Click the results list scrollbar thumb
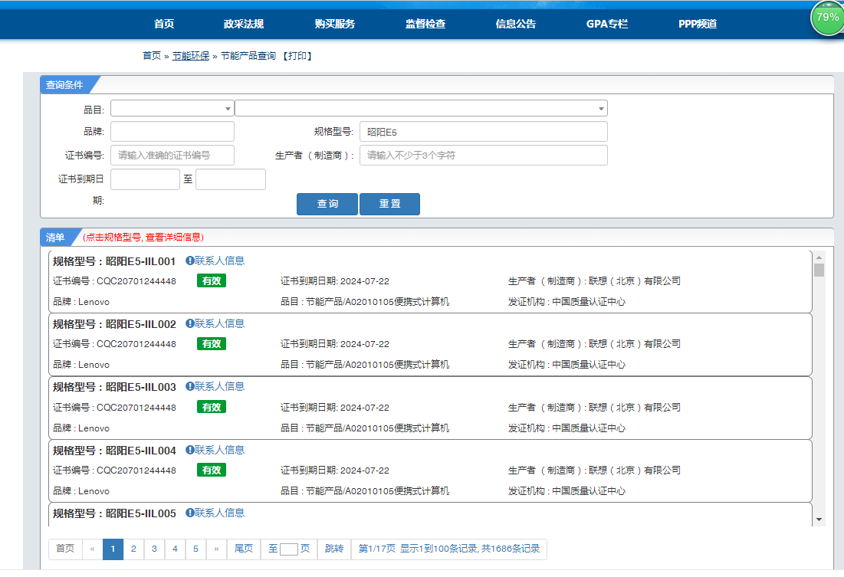This screenshot has width=844, height=577. 819,270
